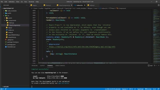This screenshot has height=90, width=160.
Task: Open App.js from the Explorer tree
Action: tap(10, 27)
